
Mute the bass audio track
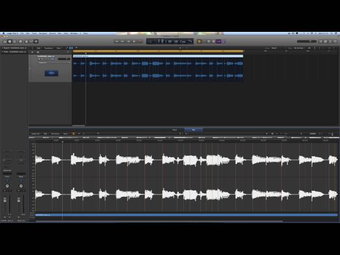pyautogui.click(x=39, y=59)
